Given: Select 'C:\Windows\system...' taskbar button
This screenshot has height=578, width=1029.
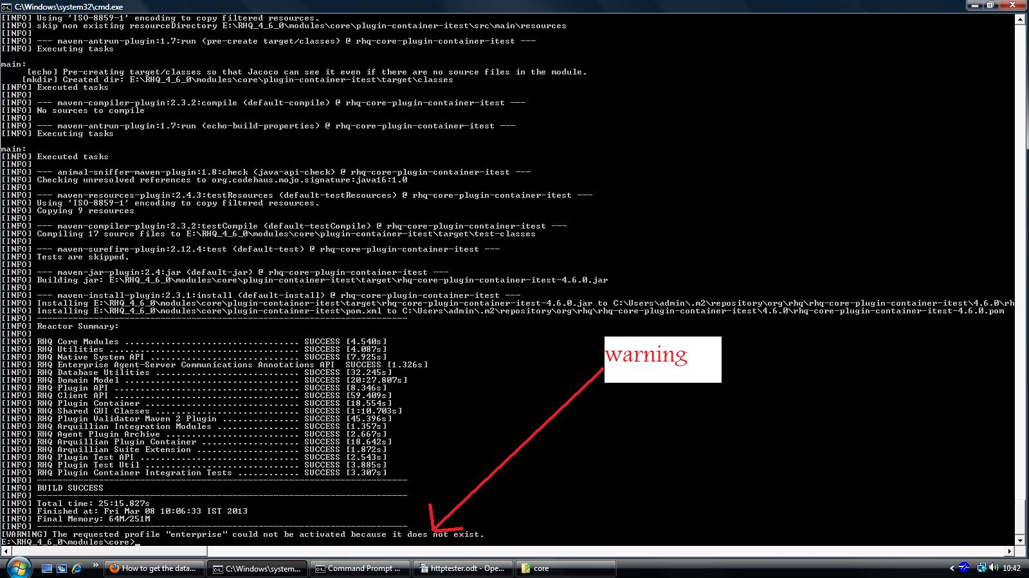Looking at the screenshot, I should point(257,568).
